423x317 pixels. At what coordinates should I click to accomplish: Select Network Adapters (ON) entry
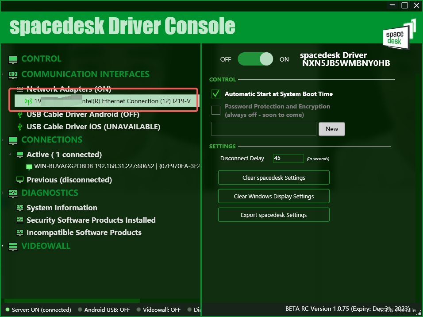point(69,89)
